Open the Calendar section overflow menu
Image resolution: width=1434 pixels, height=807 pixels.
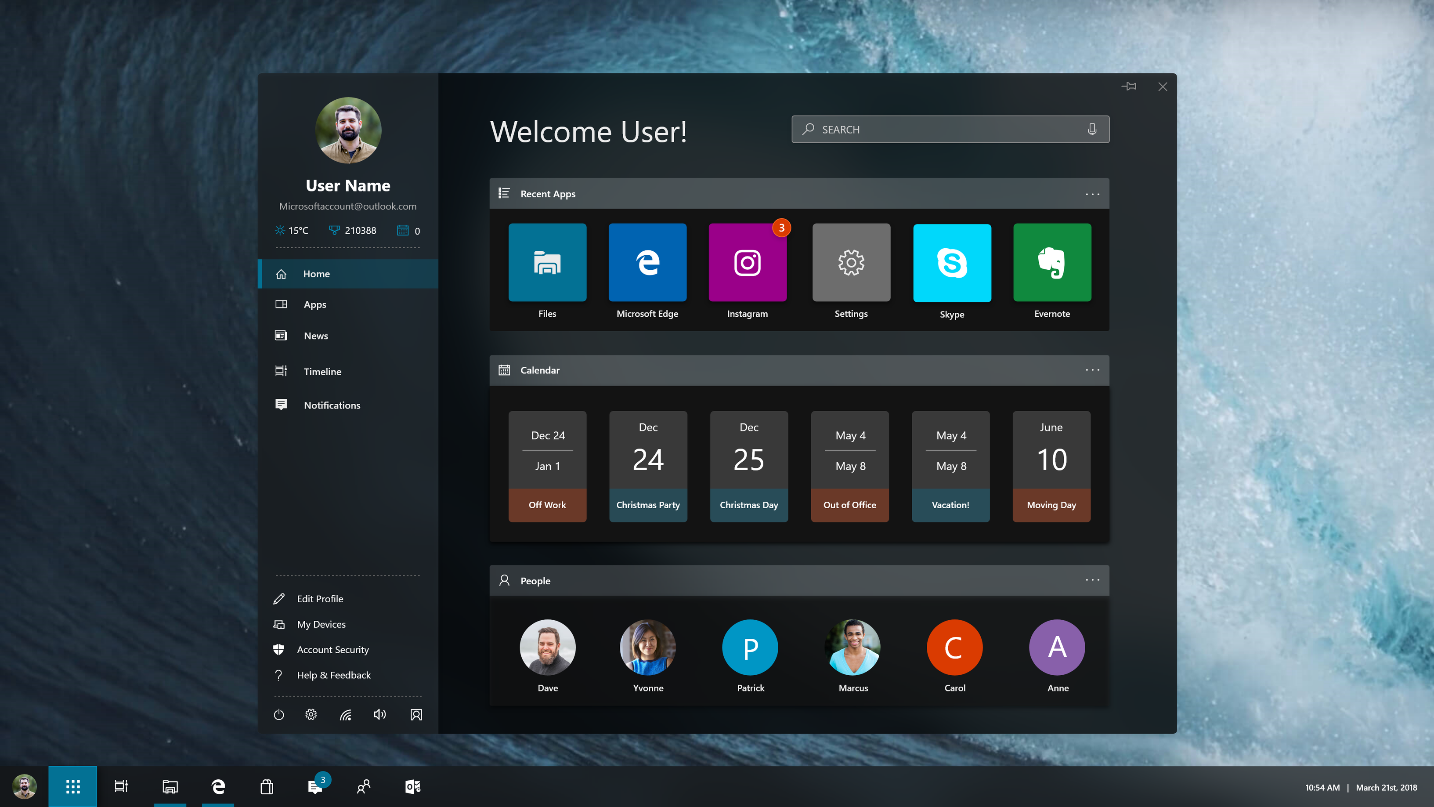(x=1092, y=370)
